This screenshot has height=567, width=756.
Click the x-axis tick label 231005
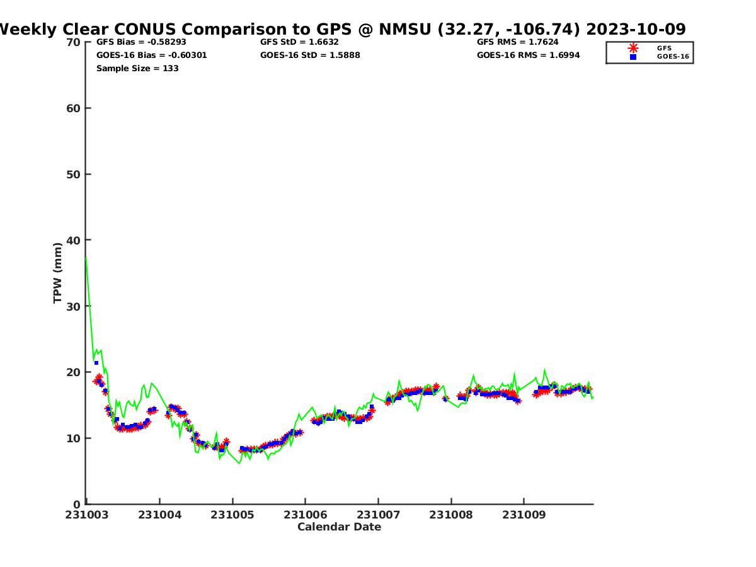click(232, 515)
